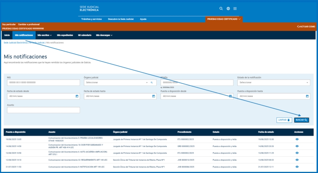The image size is (318, 173).
Task: Click the Sede Judicial Electrónica breadcrumb link
Action: pos(16,43)
